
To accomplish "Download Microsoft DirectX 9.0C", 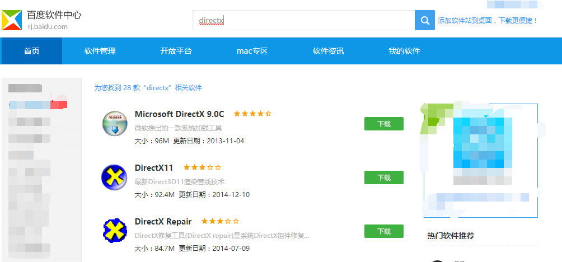I will pos(384,124).
